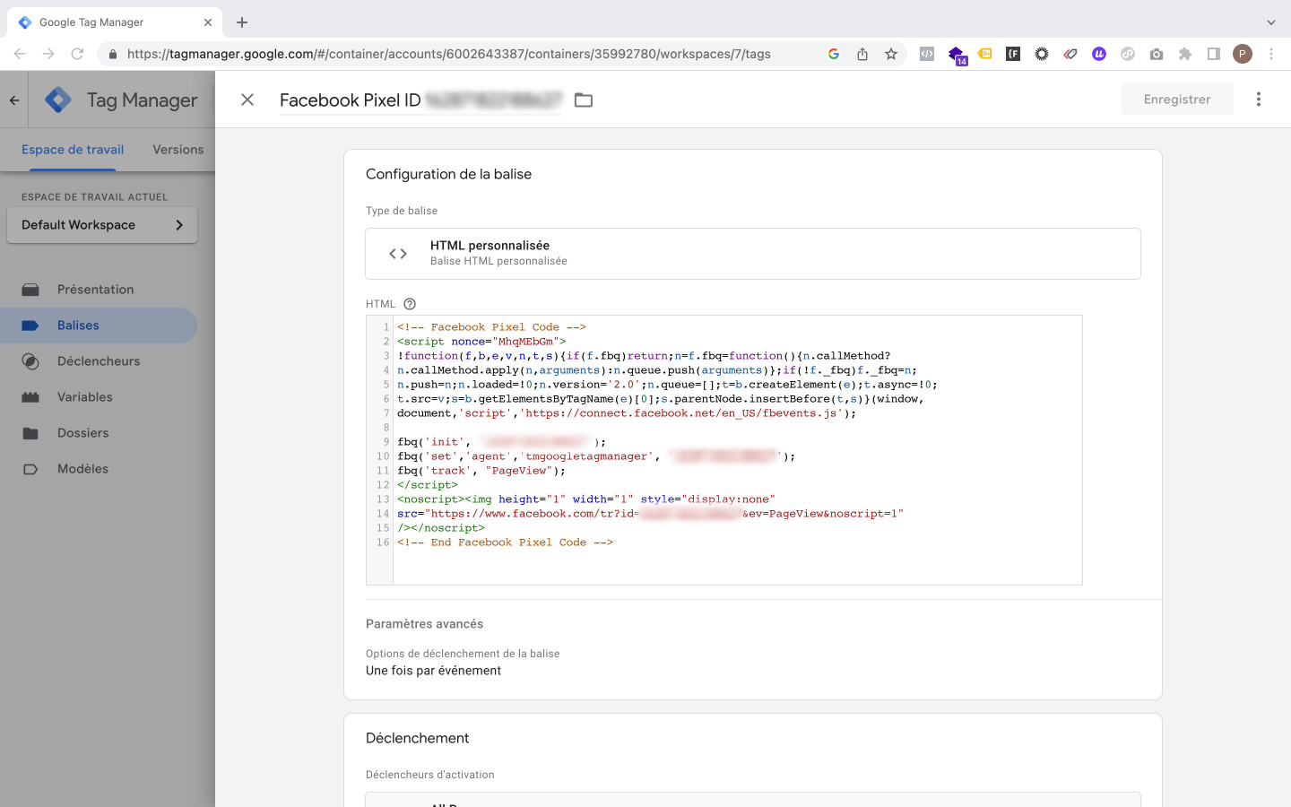Click the Configuration de la balise heading

coord(448,174)
